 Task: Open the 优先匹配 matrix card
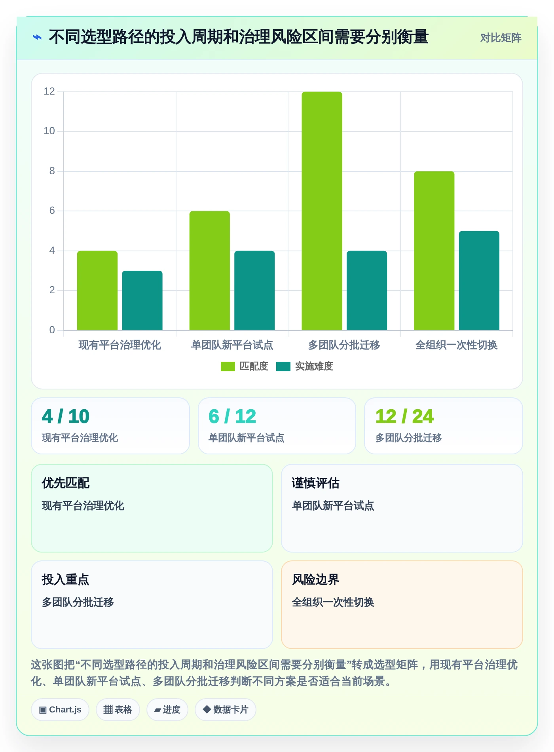[x=152, y=508]
